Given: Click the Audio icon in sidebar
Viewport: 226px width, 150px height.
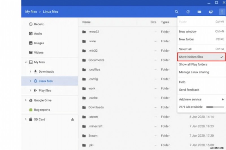Looking at the screenshot, I should tap(31, 34).
